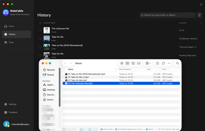Click the Finder share button

(158, 63)
